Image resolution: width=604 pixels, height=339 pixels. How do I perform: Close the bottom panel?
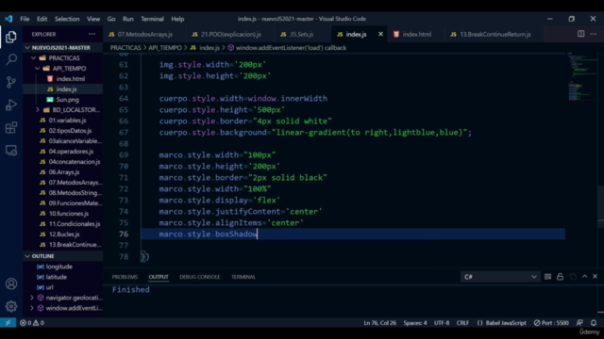click(595, 277)
